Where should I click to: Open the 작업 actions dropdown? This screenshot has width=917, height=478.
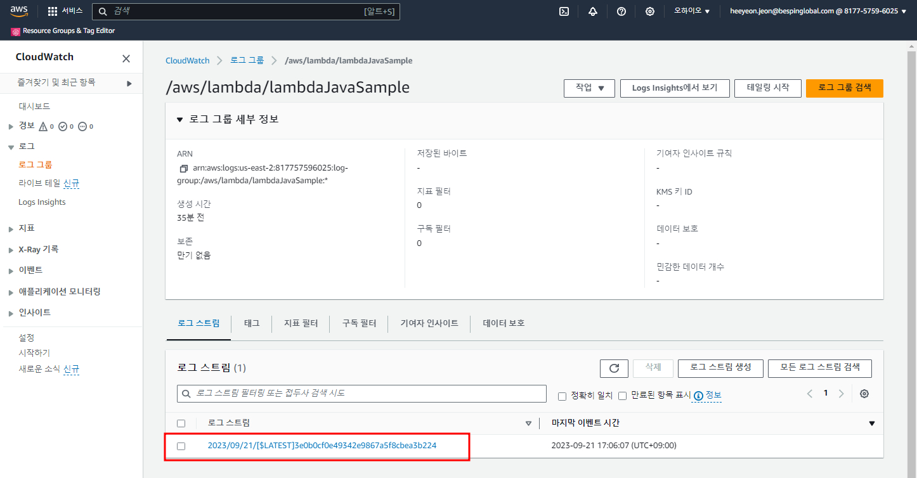coord(589,88)
